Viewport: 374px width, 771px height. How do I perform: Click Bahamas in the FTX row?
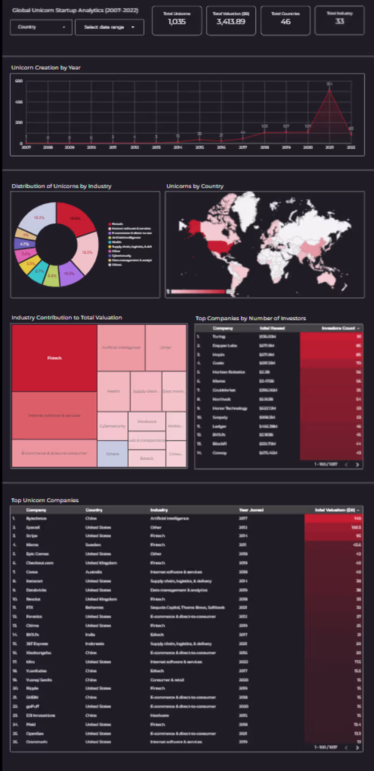[94, 607]
